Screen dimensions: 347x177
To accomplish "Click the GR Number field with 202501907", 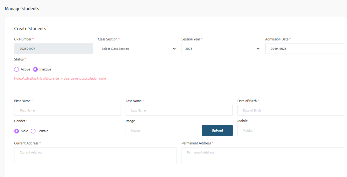I will pos(53,49).
